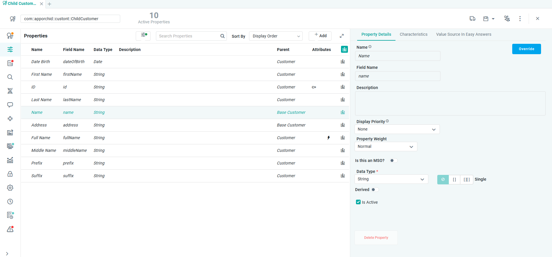Uncheck the Is Active checkbox
This screenshot has height=257, width=552.
(x=358, y=202)
